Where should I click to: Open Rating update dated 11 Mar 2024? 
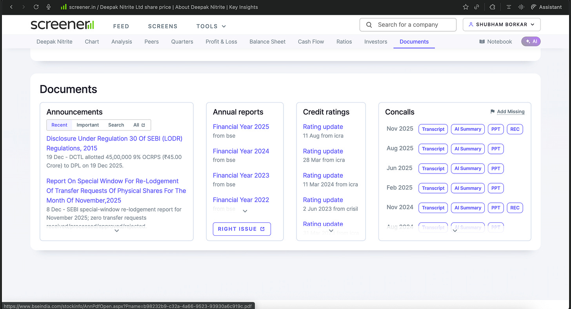pos(323,175)
